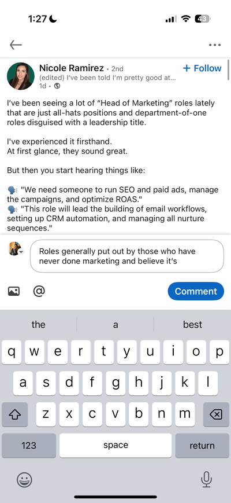Choose the "best" word suggestion
The image size is (231, 503).
point(193,324)
